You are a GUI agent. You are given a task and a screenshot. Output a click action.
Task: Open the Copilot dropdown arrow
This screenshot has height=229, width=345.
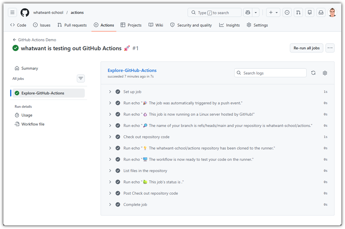point(256,13)
